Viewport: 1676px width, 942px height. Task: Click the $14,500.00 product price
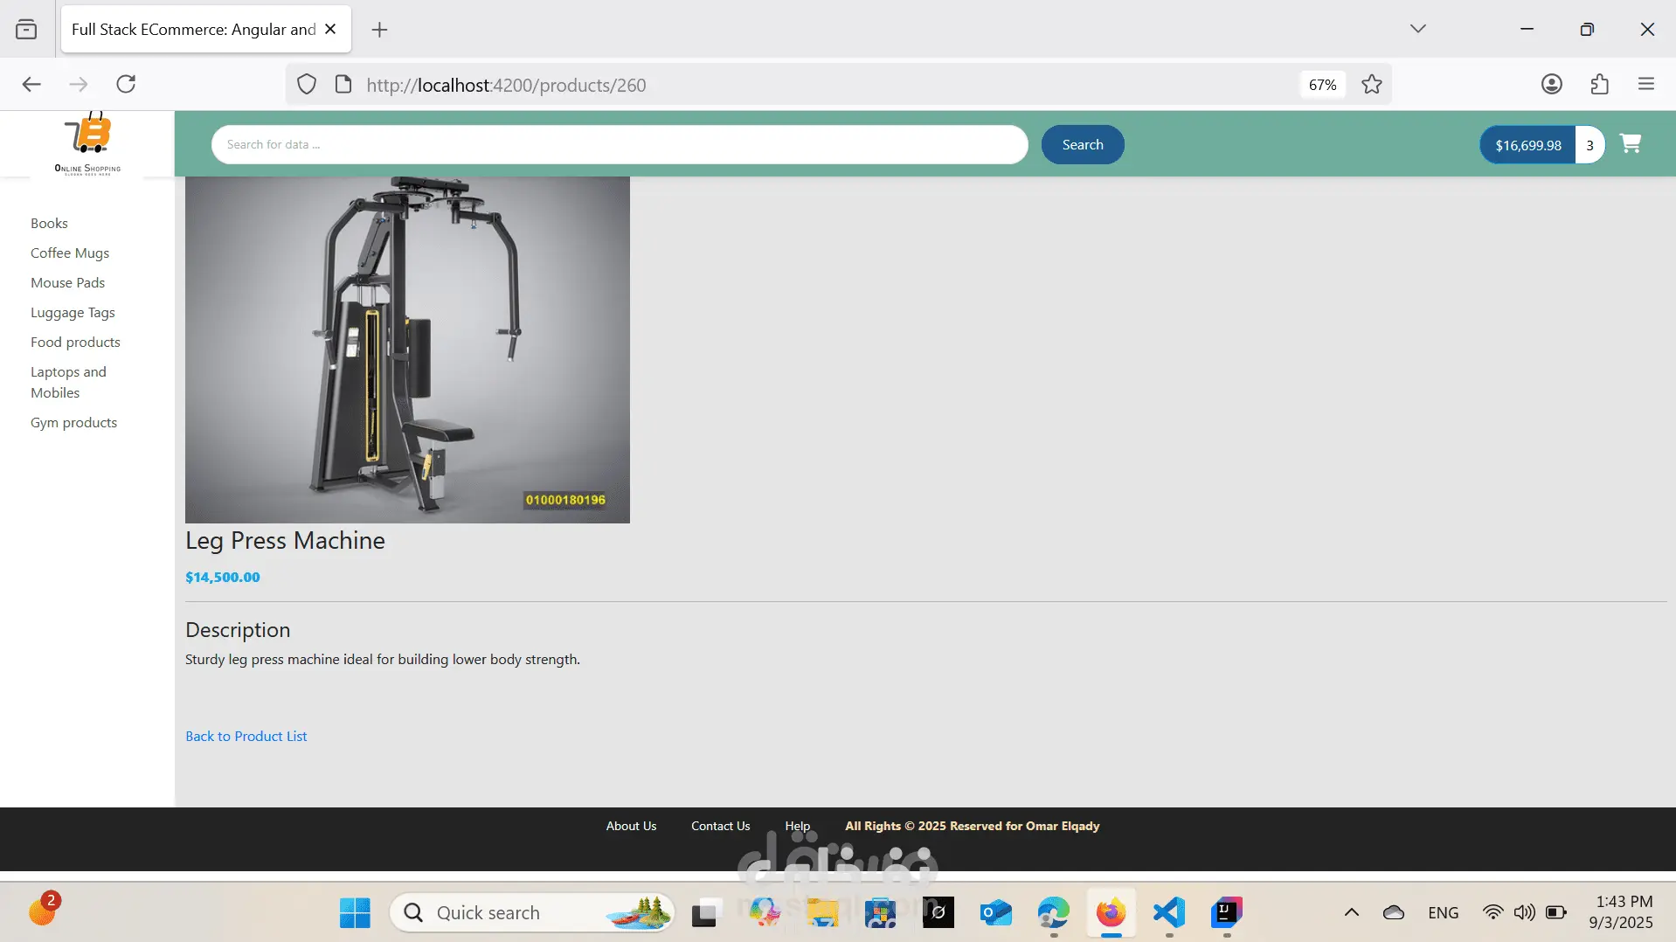(223, 578)
